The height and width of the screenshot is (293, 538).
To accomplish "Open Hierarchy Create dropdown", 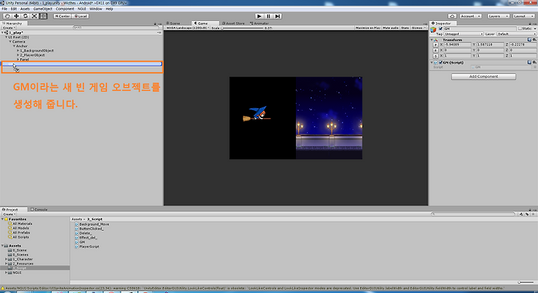I will [x=8, y=28].
